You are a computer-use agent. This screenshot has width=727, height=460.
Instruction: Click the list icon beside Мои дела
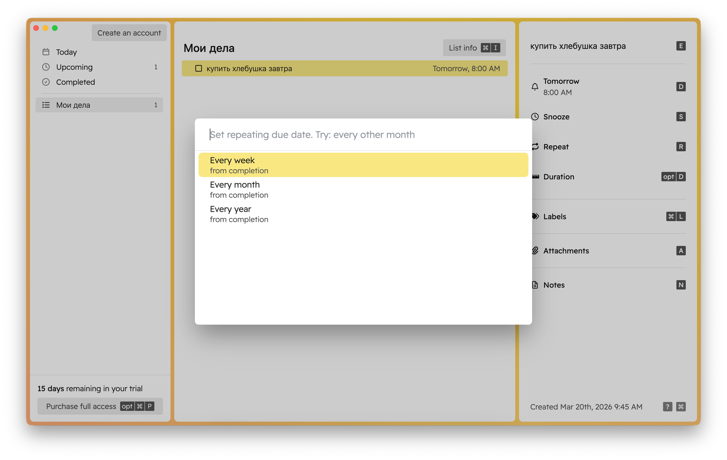tap(46, 105)
